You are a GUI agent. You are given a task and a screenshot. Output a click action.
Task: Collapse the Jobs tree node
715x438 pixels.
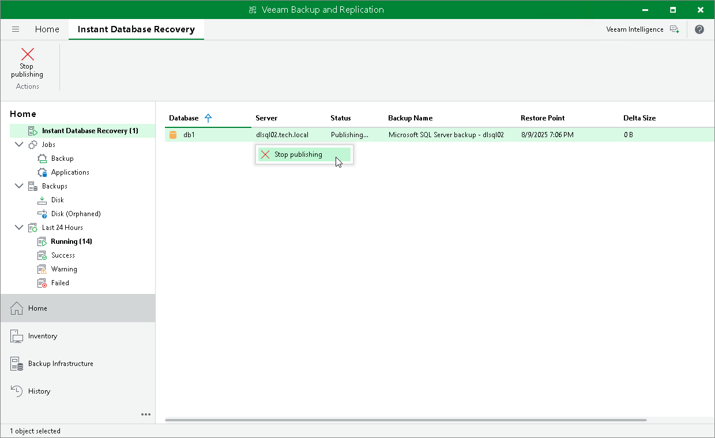pos(18,145)
